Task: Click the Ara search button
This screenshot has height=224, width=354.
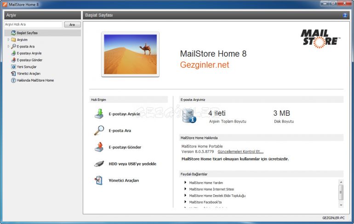Action: point(72,24)
